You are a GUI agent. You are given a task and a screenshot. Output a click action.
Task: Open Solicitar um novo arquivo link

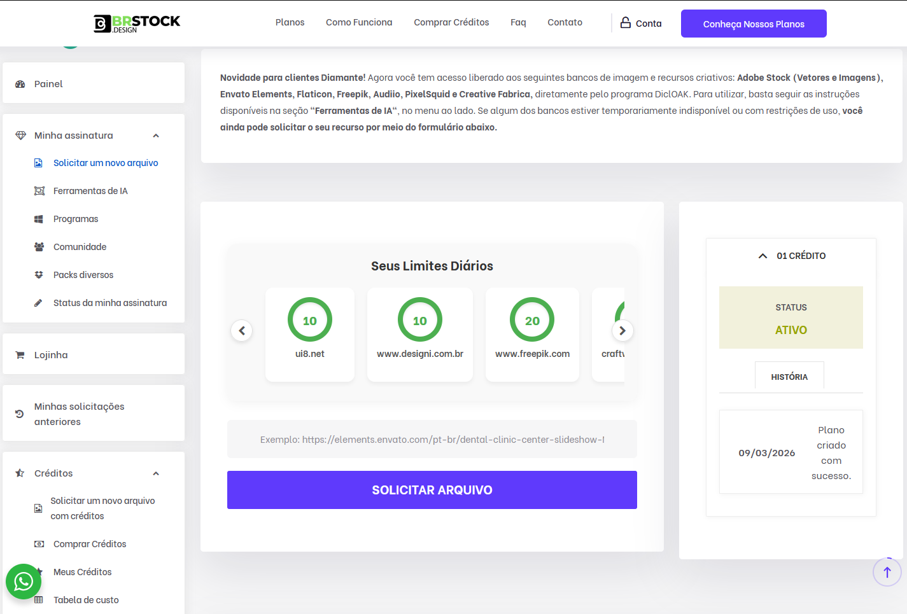(x=106, y=163)
